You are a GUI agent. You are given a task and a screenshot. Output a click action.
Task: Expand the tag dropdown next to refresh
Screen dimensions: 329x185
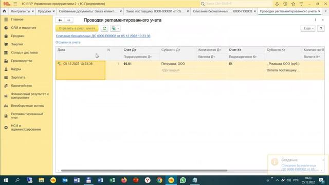pyautogui.click(x=115, y=28)
